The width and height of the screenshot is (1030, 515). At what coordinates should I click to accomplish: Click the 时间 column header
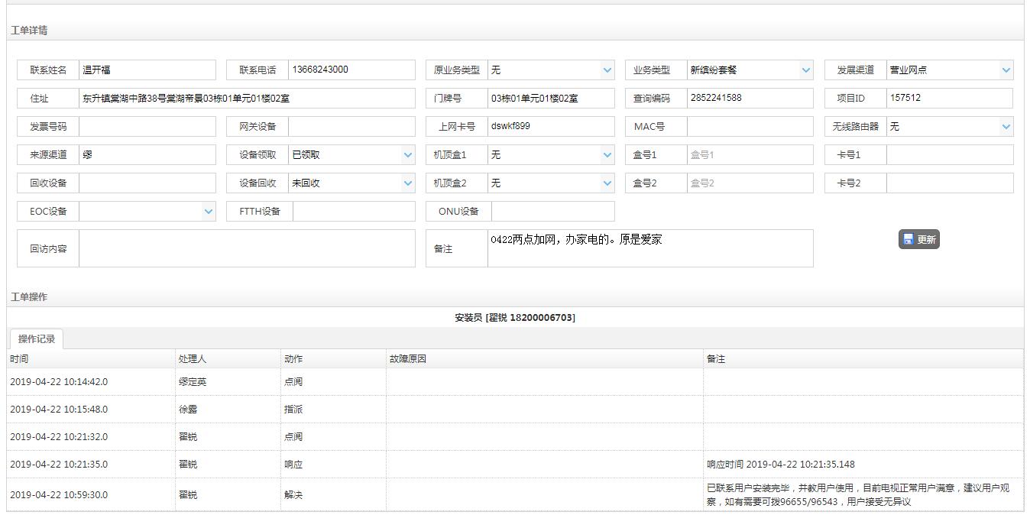[x=19, y=359]
